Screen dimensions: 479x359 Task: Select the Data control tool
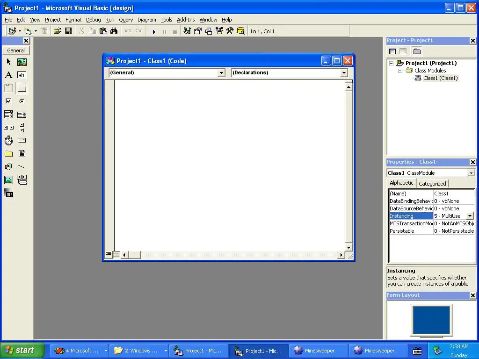tap(22, 180)
